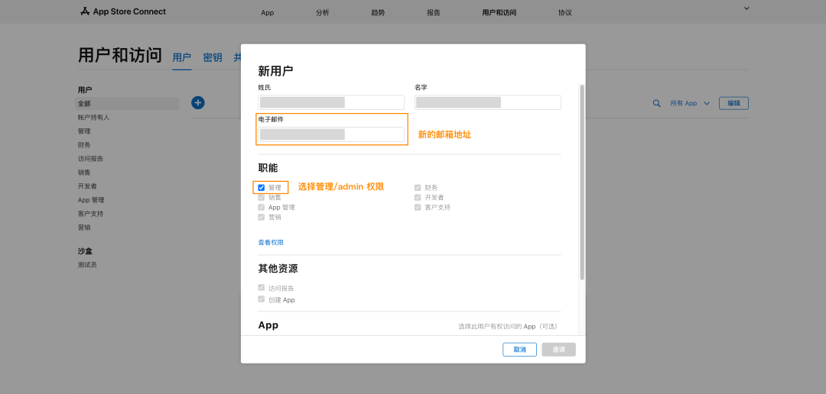Toggle the 管理 role checkbox

(262, 187)
